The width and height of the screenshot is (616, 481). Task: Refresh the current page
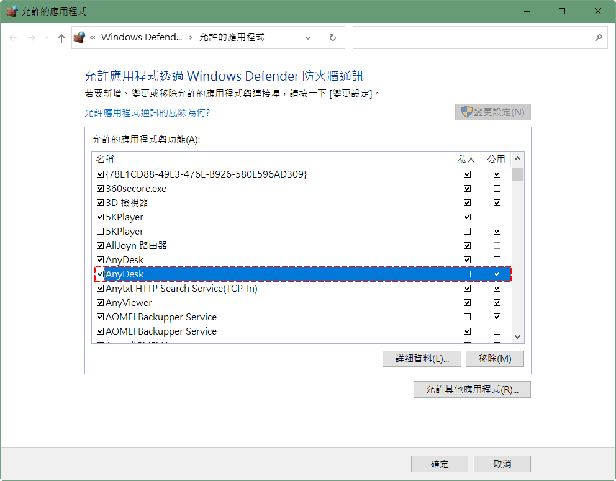332,38
